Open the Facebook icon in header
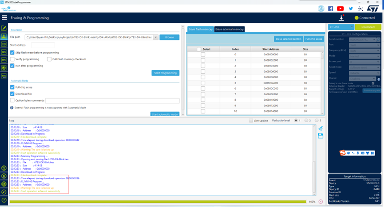This screenshot has height=207, width=384. tap(331, 8)
